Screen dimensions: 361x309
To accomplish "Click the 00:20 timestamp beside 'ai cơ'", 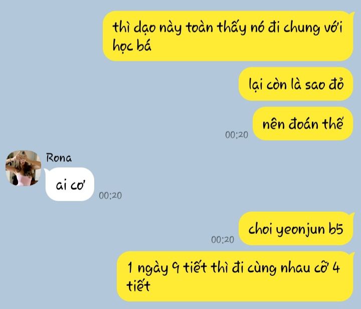I will point(110,196).
